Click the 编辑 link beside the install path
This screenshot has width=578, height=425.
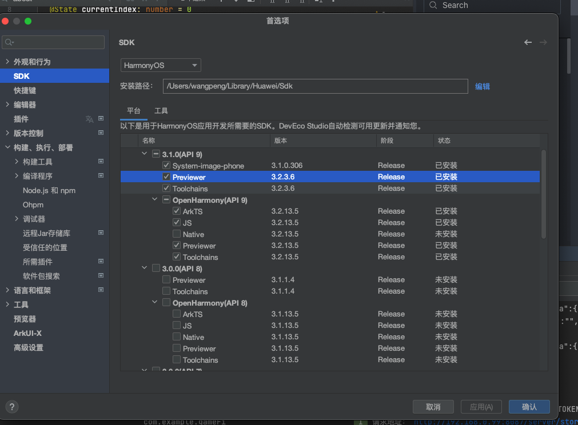pos(482,86)
